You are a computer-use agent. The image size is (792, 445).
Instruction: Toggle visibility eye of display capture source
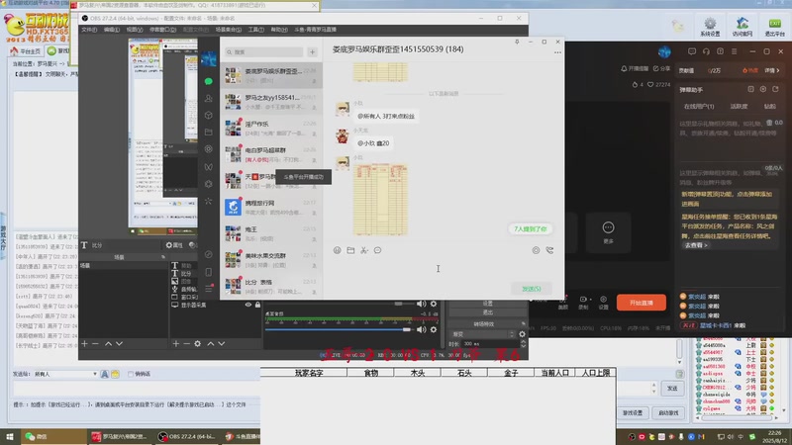pos(248,305)
